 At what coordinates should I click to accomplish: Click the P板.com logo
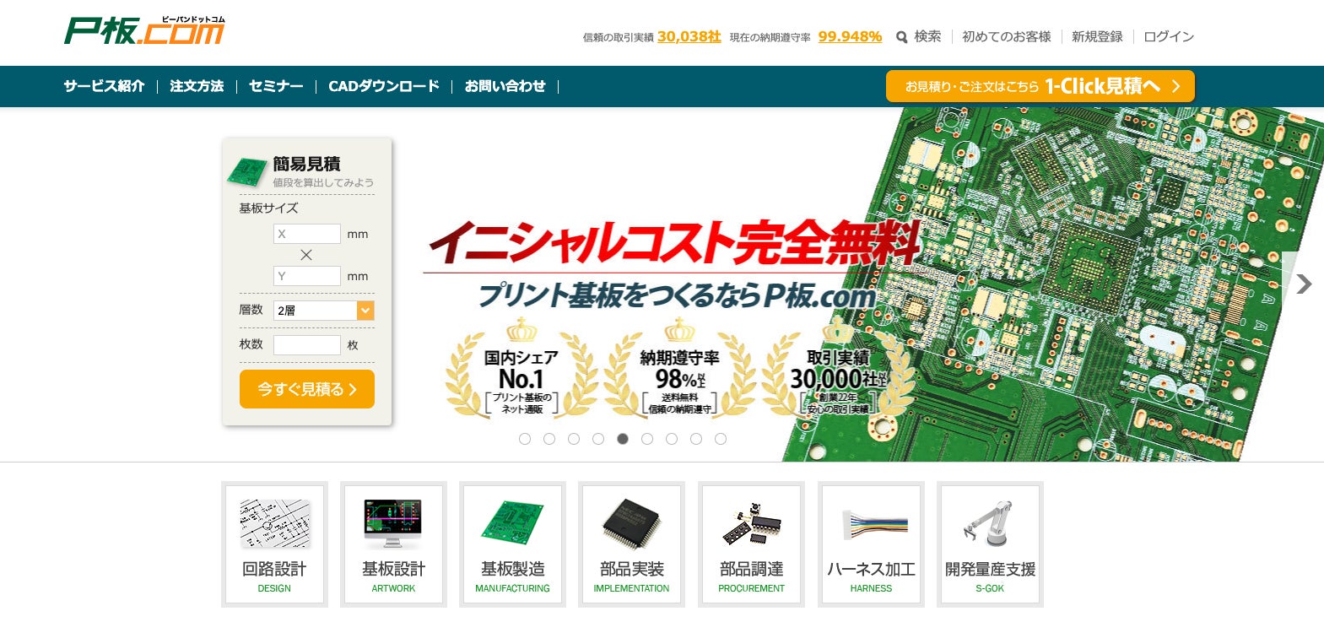144,30
